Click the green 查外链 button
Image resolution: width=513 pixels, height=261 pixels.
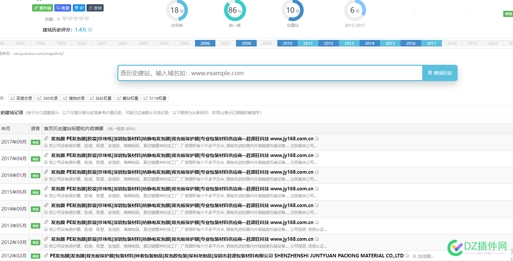pos(43,8)
